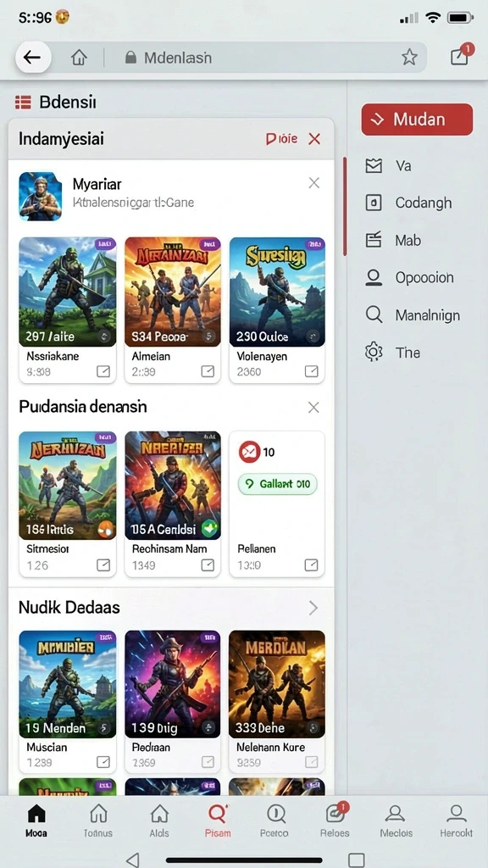This screenshot has width=488, height=868.
Task: Expand the Nudlk Dedaas section chevron
Action: (x=313, y=608)
